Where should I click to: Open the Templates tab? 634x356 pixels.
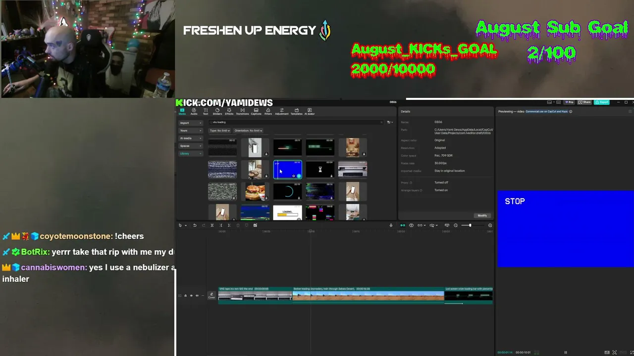click(296, 112)
